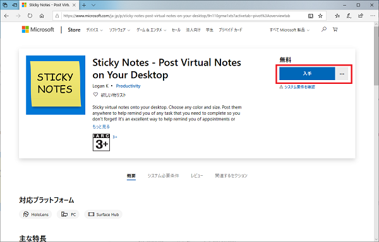Open the browser home page icon
The image size is (379, 242).
[42, 16]
